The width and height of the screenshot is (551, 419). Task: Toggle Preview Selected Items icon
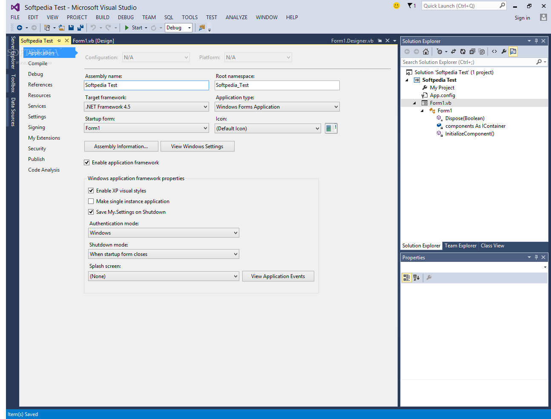tap(513, 52)
